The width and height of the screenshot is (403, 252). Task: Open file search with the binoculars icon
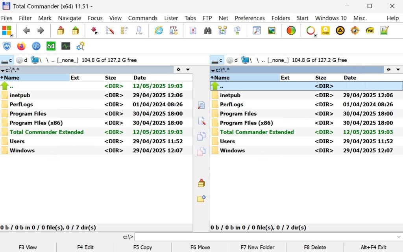pyautogui.click(x=208, y=31)
